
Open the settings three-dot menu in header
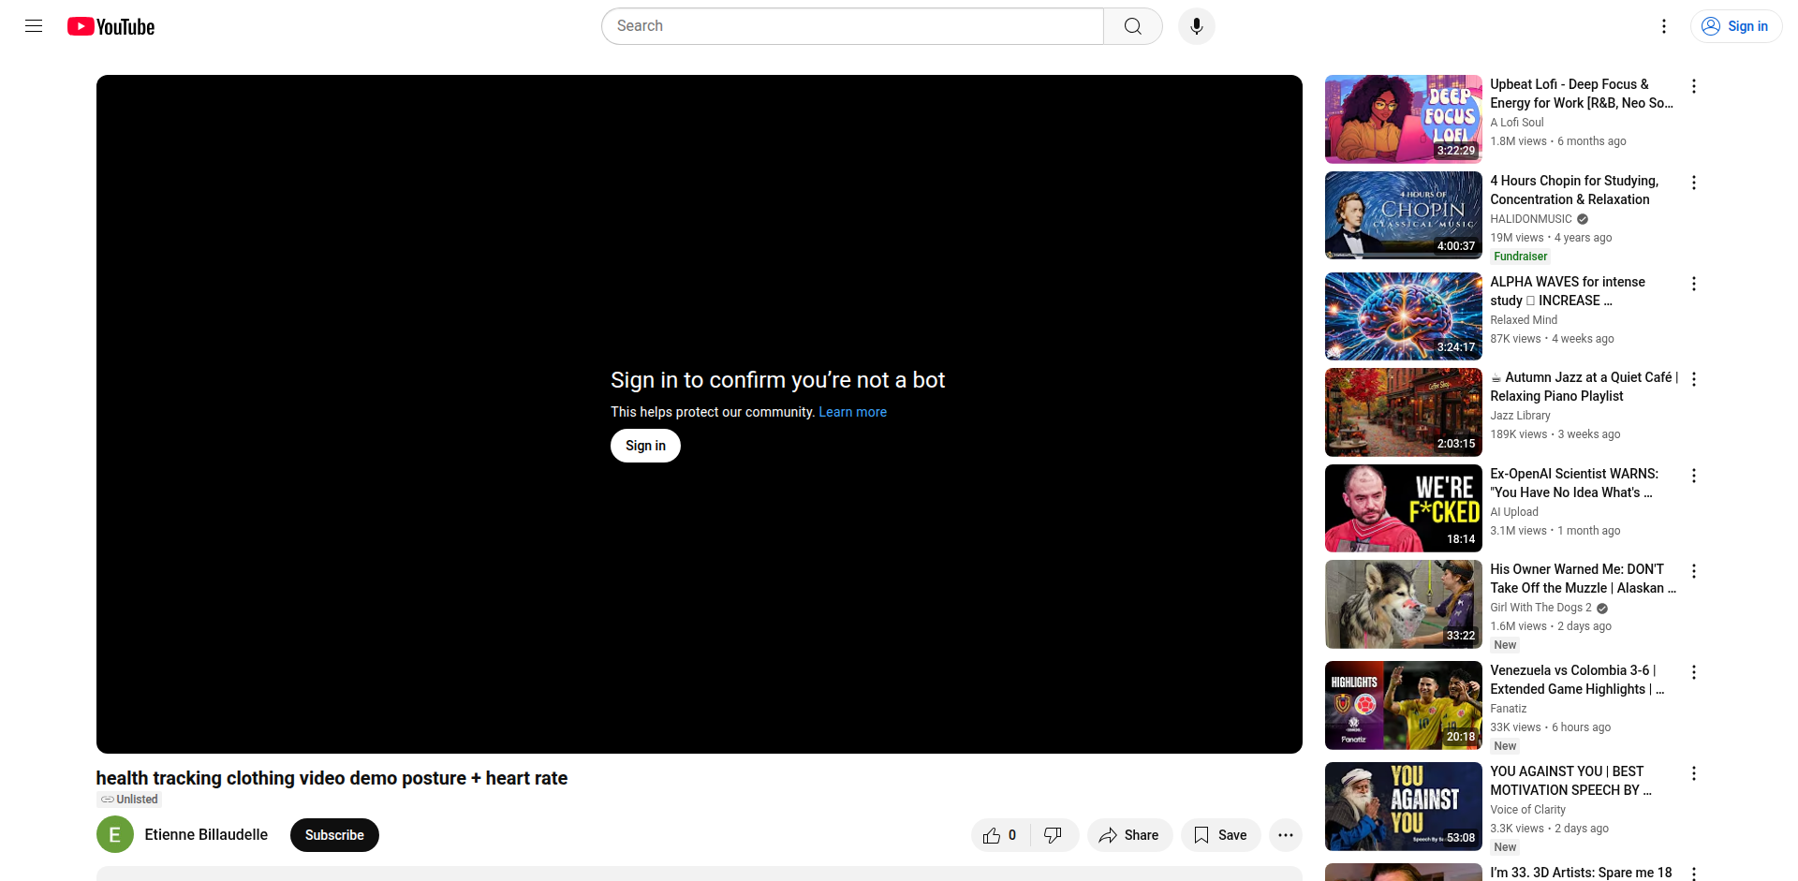click(1663, 26)
